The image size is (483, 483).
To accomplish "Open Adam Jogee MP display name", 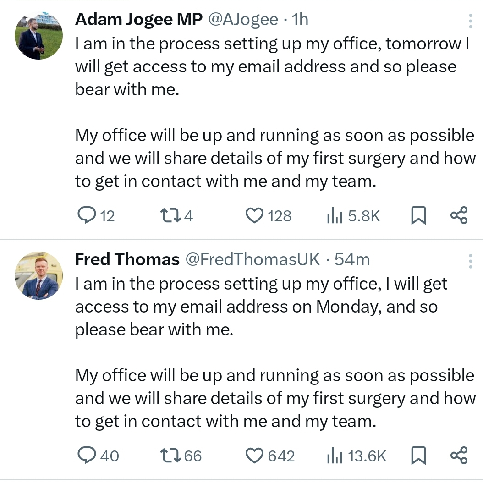I will 139,19.
